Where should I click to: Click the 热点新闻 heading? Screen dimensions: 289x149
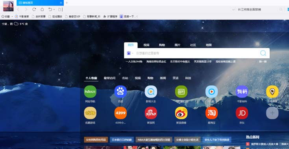252,137
